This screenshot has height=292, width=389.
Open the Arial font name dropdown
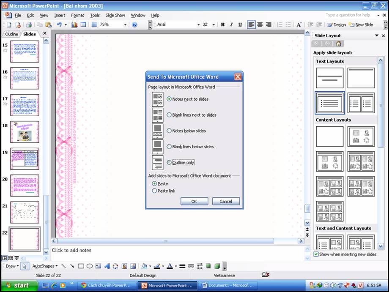point(198,25)
